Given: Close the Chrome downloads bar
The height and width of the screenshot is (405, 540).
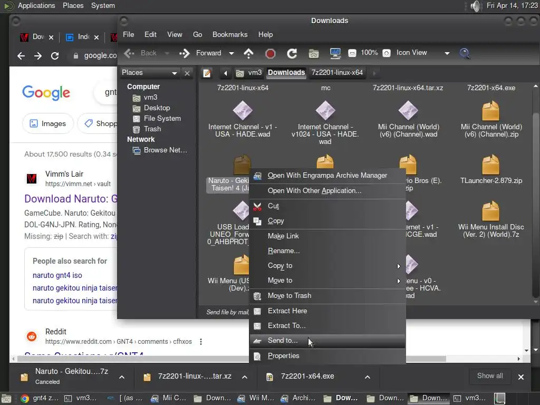Looking at the screenshot, I should 521,377.
